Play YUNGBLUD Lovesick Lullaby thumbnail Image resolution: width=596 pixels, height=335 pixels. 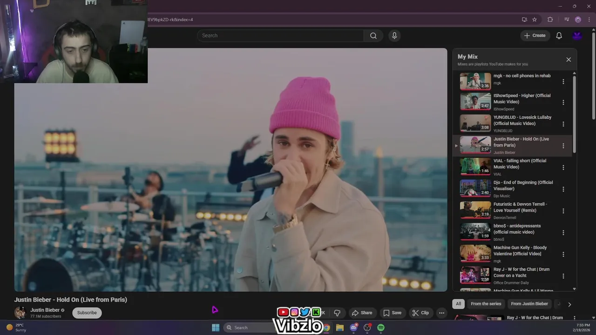[x=475, y=124]
